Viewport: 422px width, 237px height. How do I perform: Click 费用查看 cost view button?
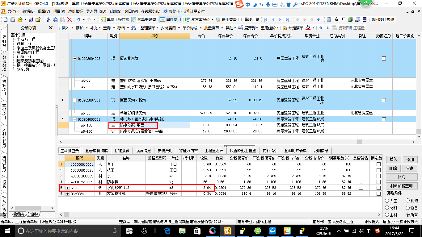pos(226,19)
